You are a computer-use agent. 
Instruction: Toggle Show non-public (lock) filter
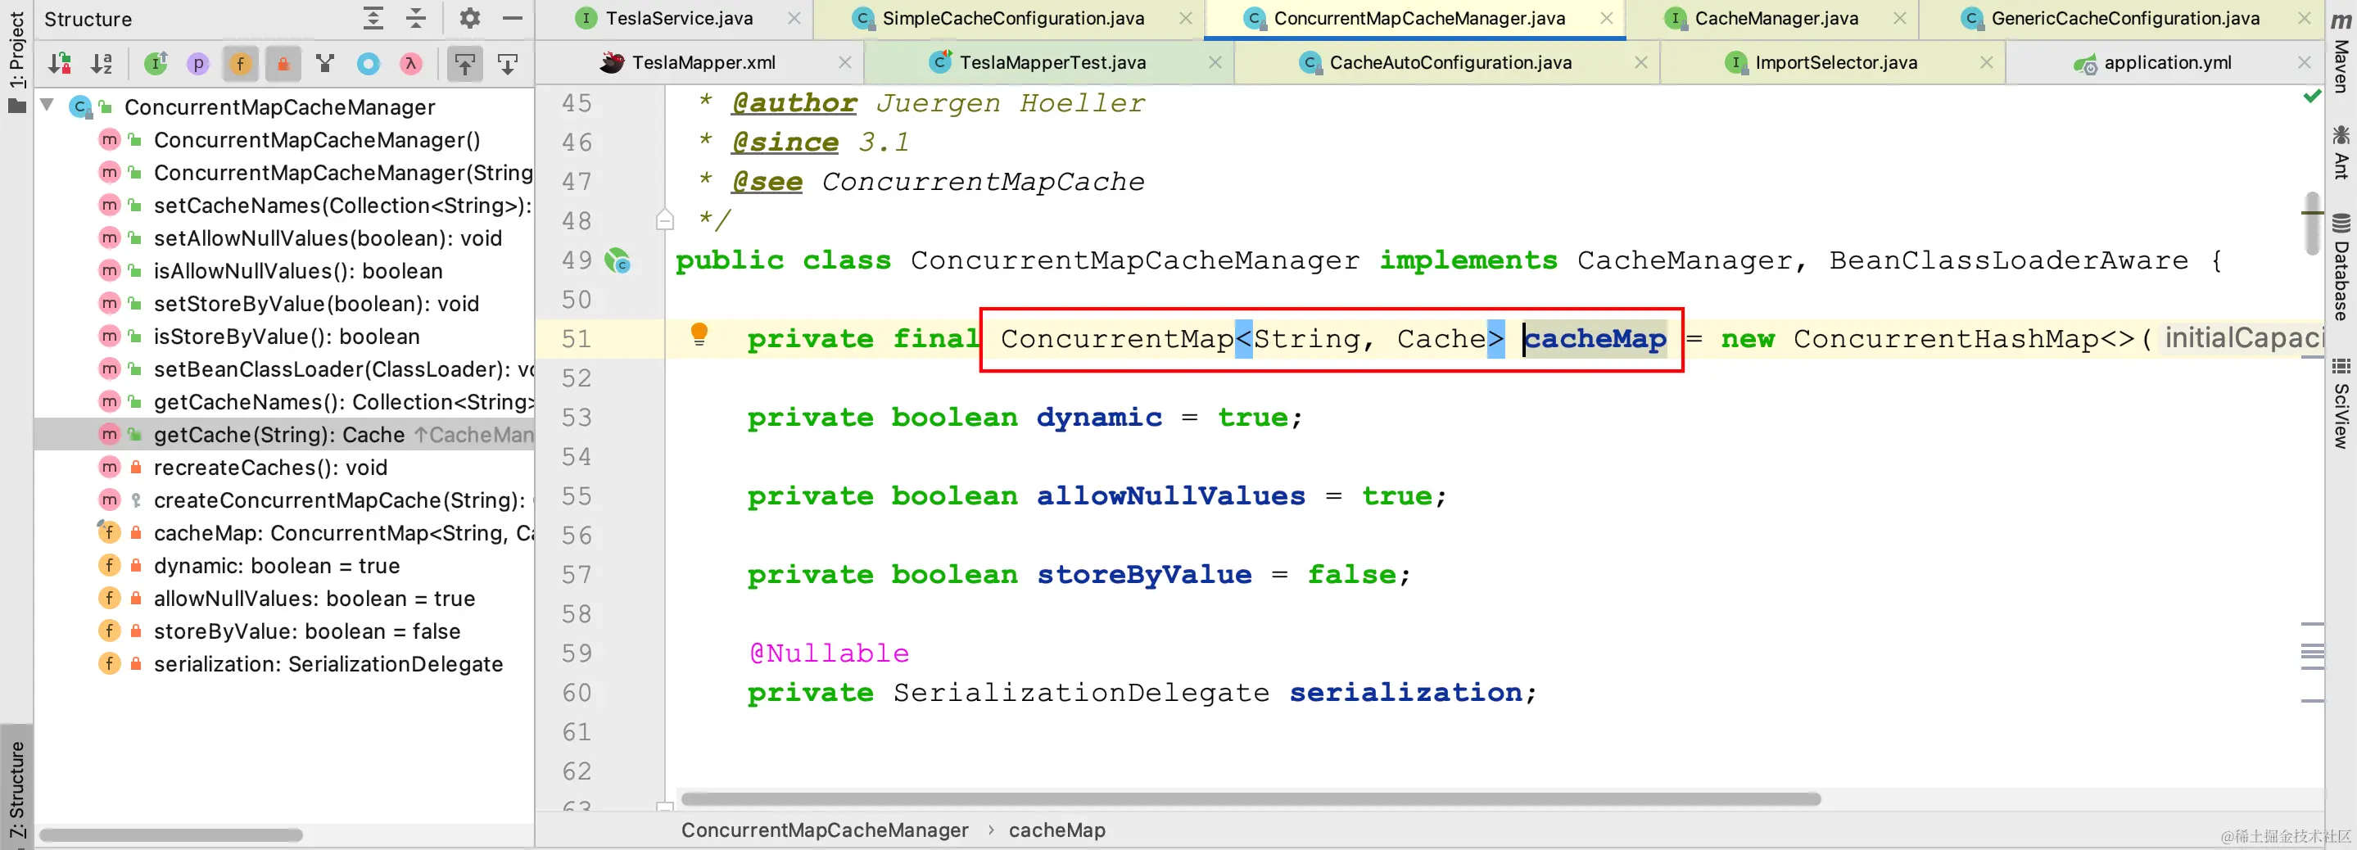pos(283,63)
